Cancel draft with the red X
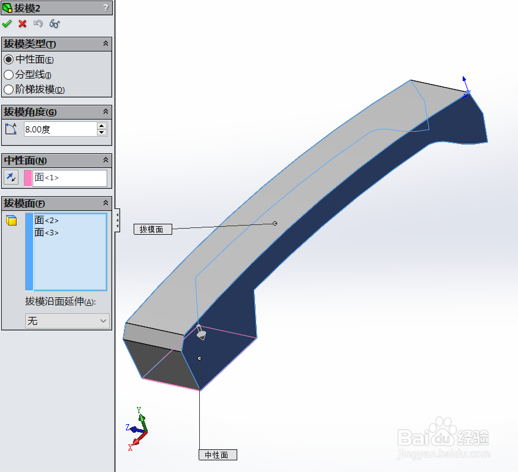Screen dimensions: 518x472 (22, 24)
